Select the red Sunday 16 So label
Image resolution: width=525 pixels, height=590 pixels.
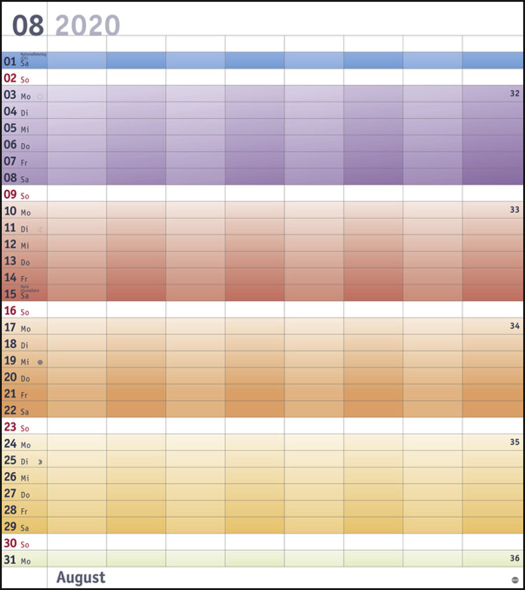click(17, 311)
